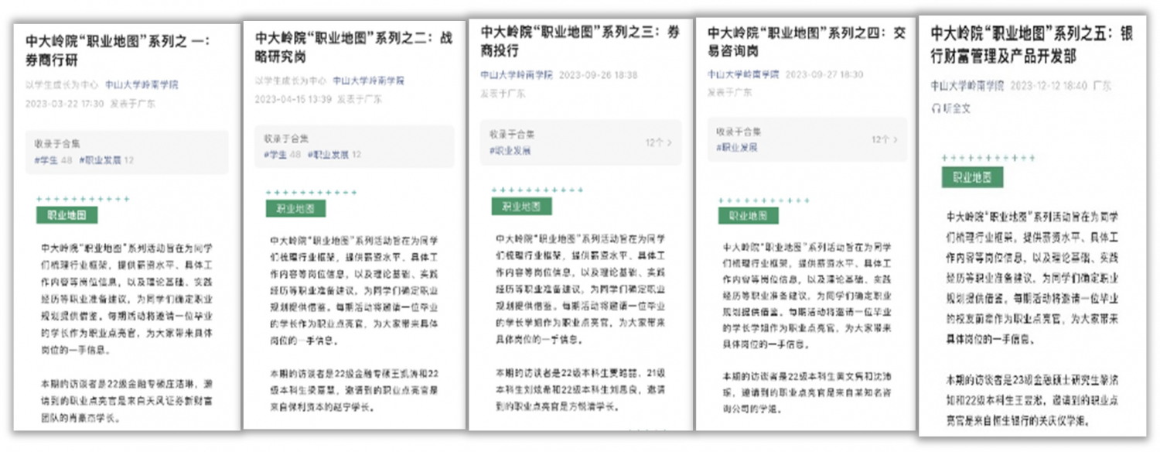Open 中山大学岭南学院 account link in 战略研究岗 article

click(x=369, y=80)
